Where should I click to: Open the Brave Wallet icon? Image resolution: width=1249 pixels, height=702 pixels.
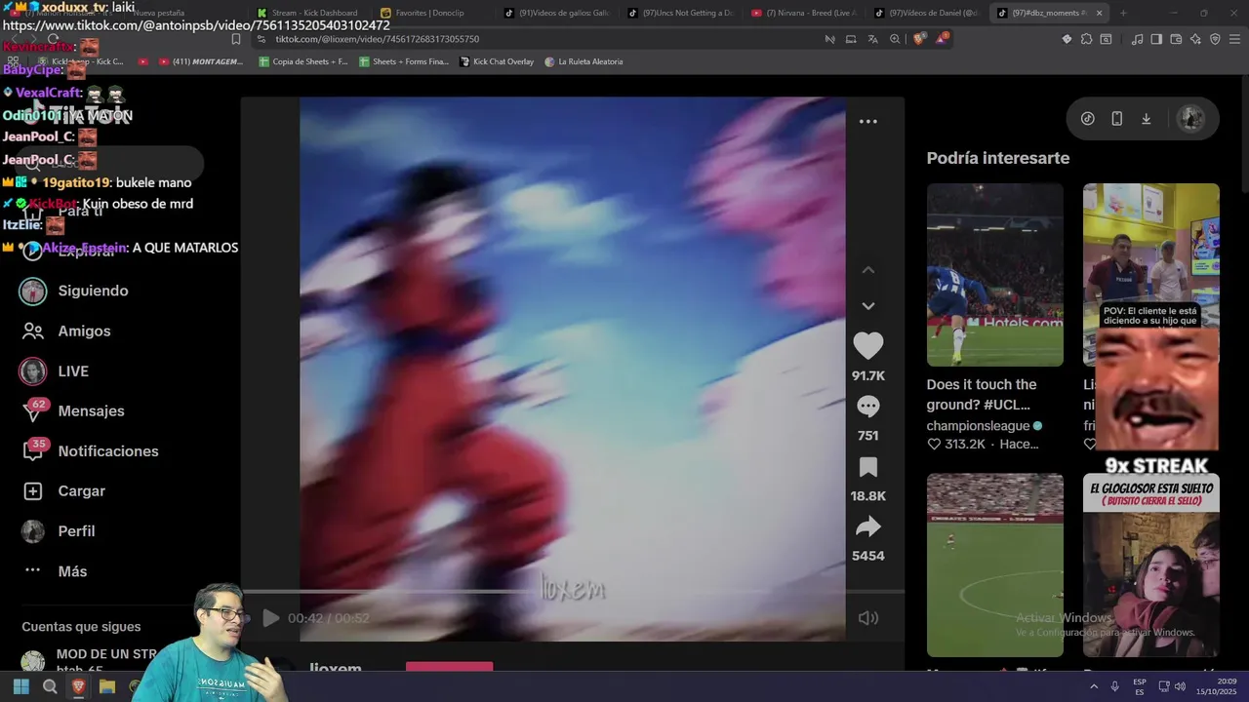coord(1176,39)
